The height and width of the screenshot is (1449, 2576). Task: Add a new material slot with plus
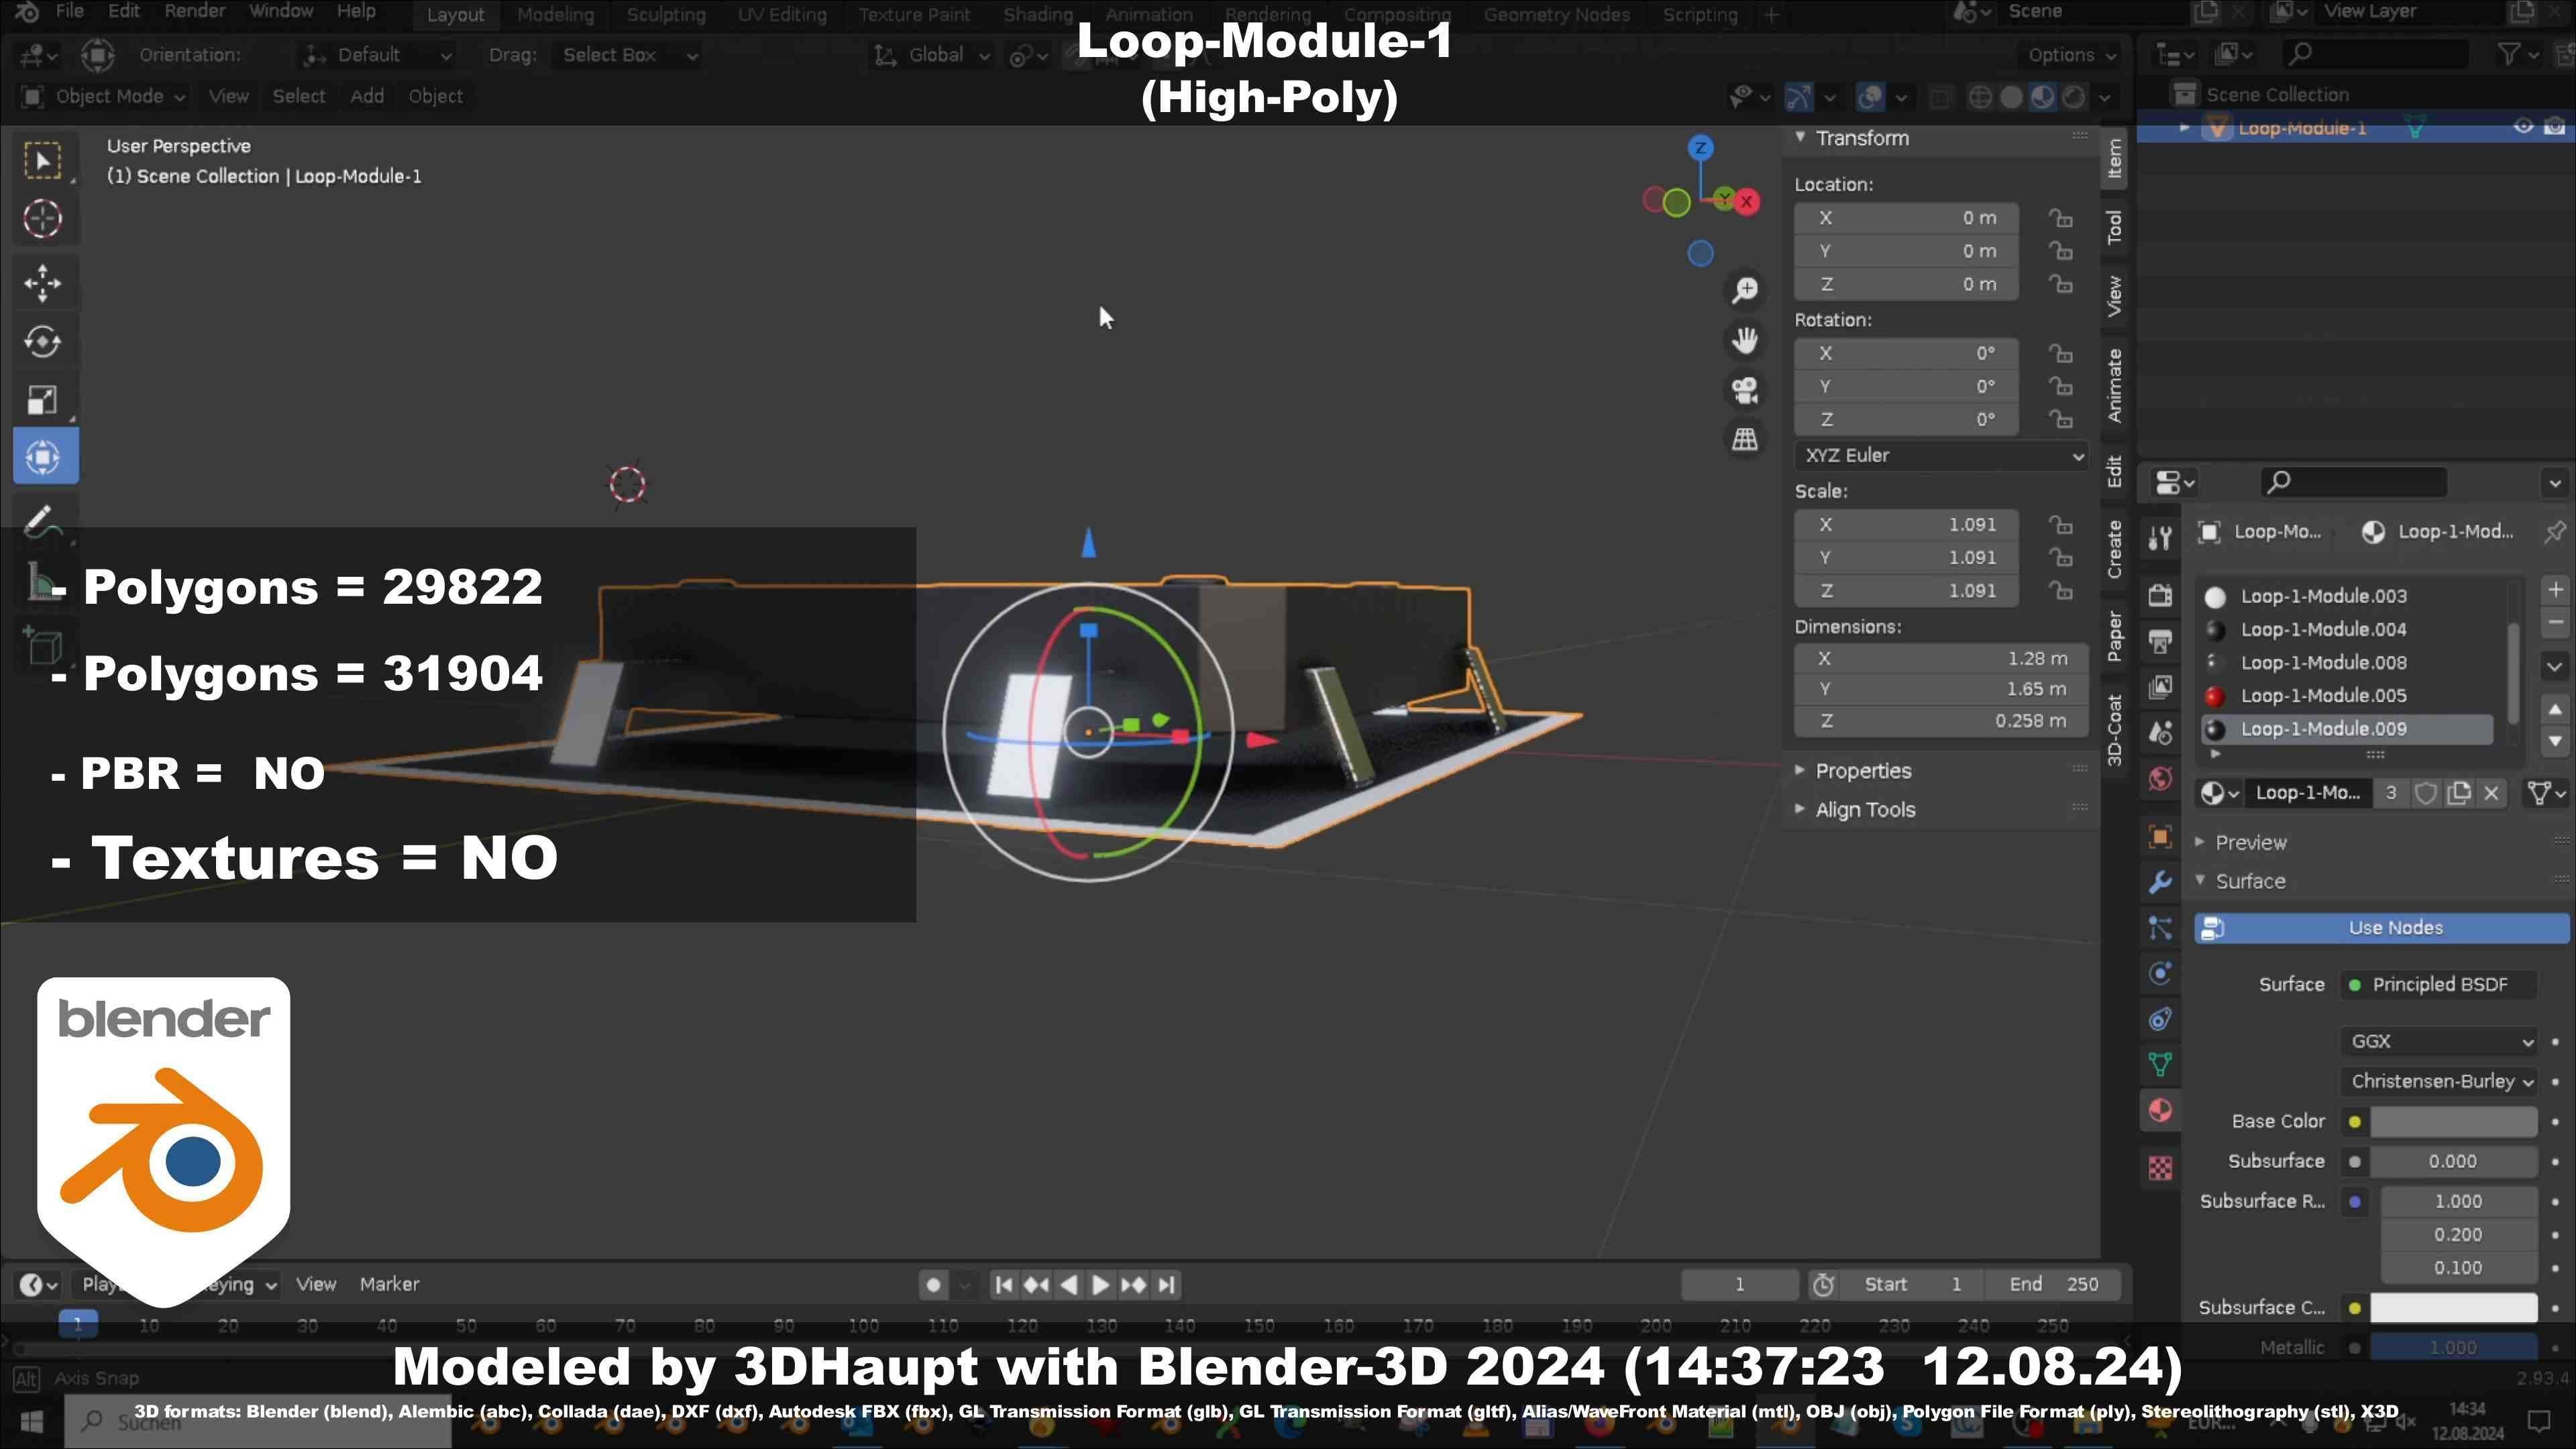(2556, 590)
